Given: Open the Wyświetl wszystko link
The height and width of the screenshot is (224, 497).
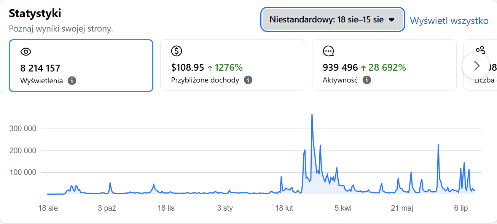Looking at the screenshot, I should [449, 20].
